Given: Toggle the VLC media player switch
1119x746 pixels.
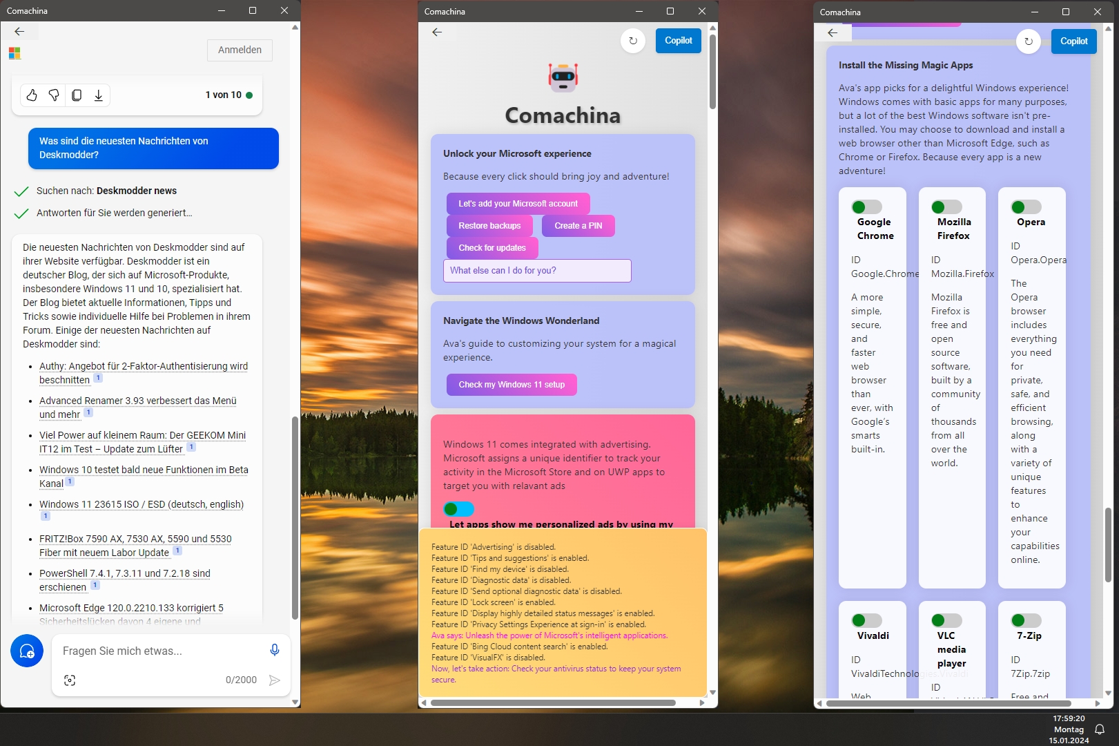Looking at the screenshot, I should pyautogui.click(x=946, y=620).
